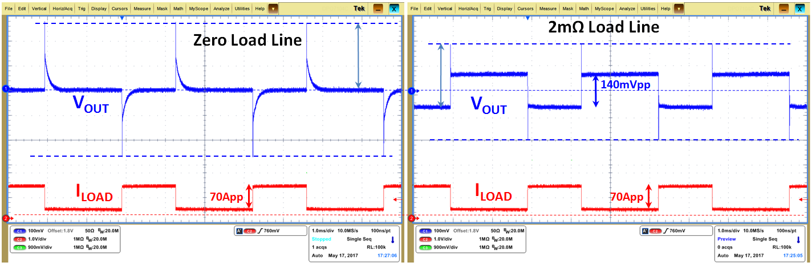812x265 pixels.
Task: Open the Vertical menu in left scope window
Action: point(39,9)
